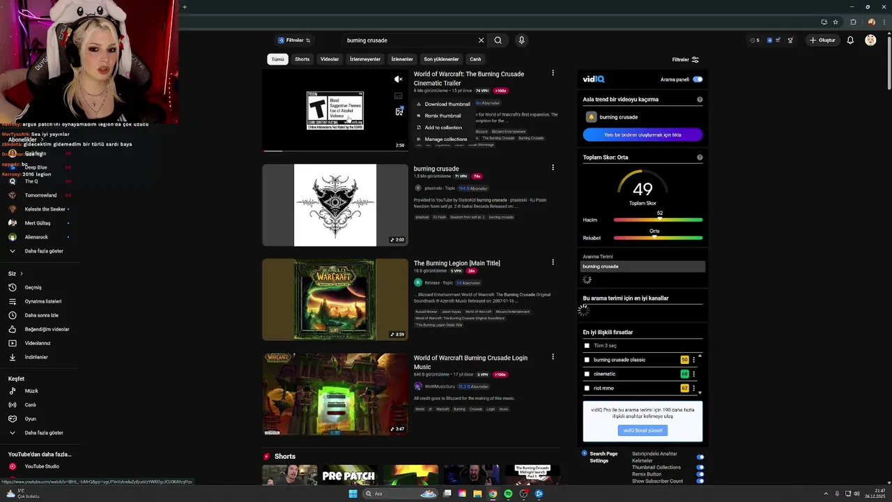Open the Oluştur create menu

pos(822,40)
